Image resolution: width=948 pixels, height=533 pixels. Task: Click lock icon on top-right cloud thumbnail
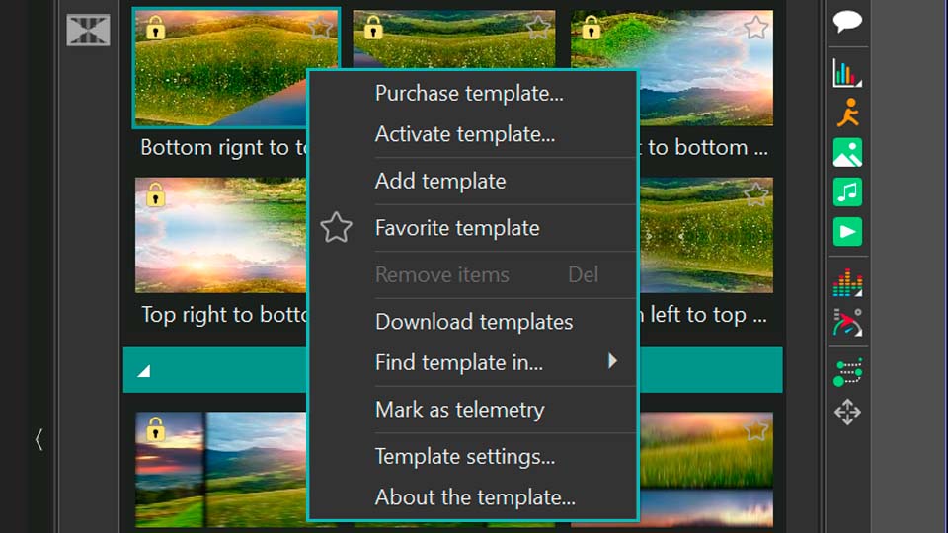point(591,28)
